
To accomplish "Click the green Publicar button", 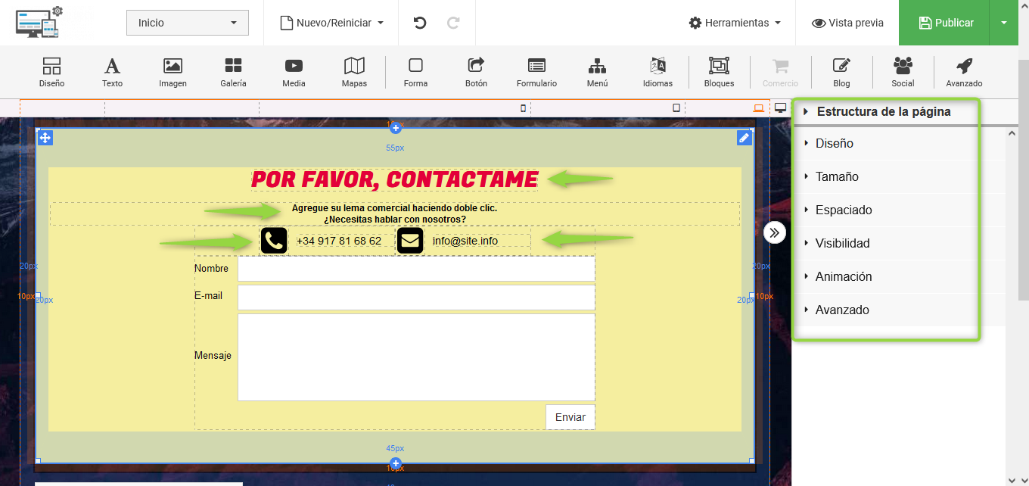I will [944, 23].
